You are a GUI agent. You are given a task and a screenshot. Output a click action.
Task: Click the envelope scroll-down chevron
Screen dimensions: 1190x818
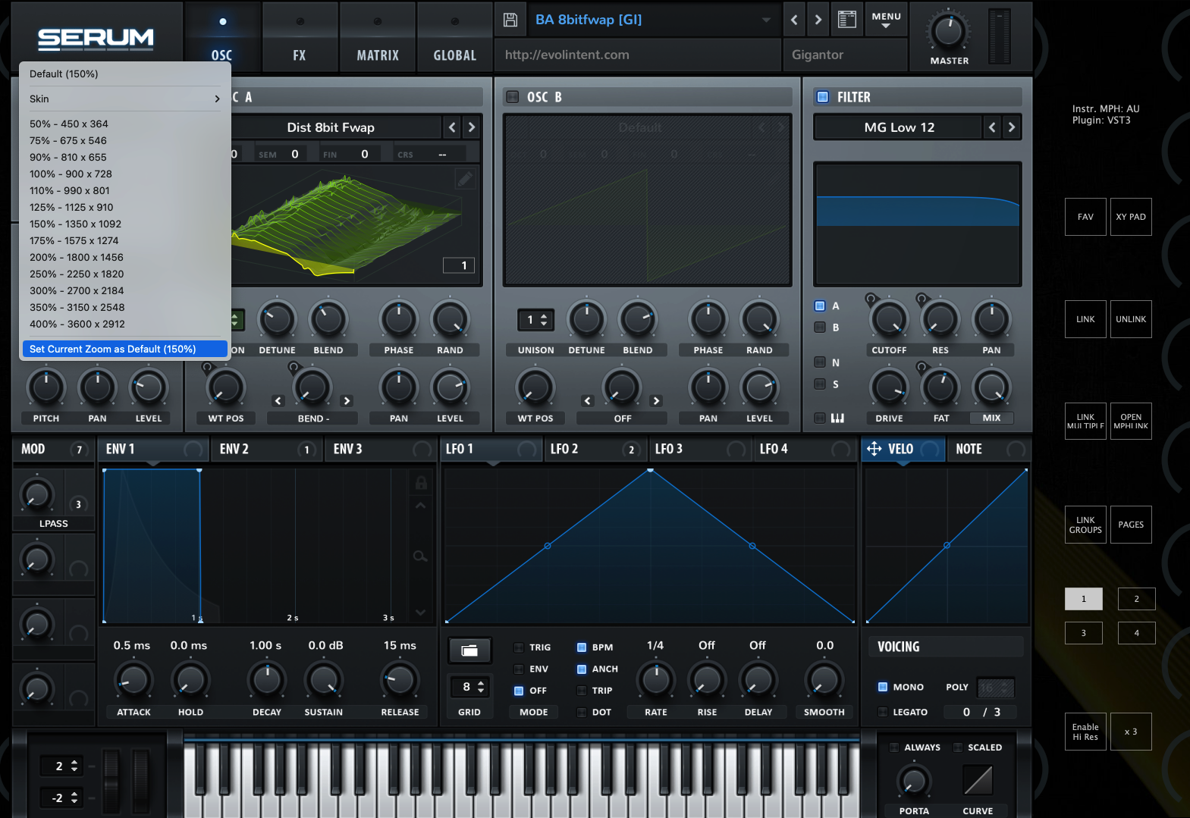421,612
